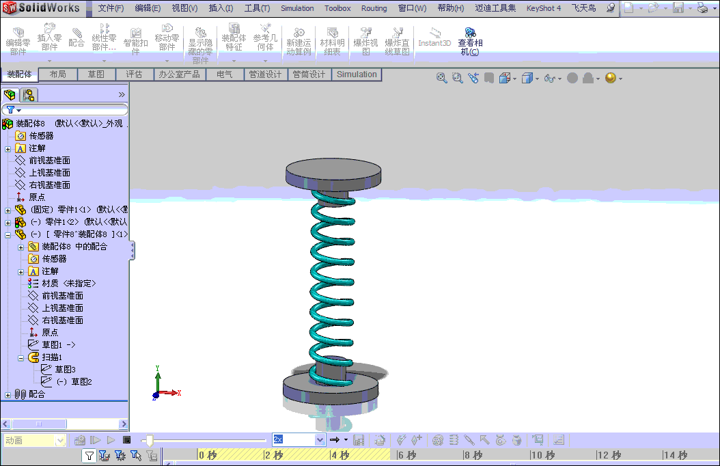Click the Calculate motion study icon

pyautogui.click(x=79, y=440)
